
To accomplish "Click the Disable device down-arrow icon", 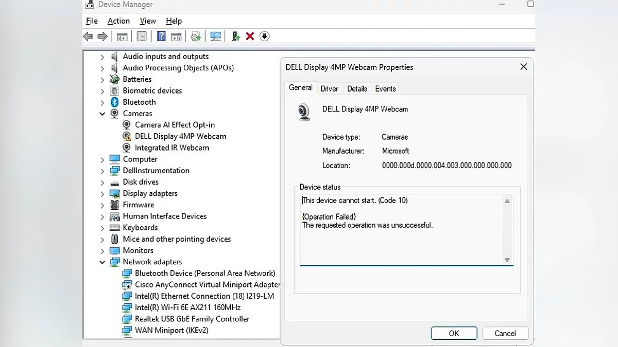I will (x=264, y=36).
